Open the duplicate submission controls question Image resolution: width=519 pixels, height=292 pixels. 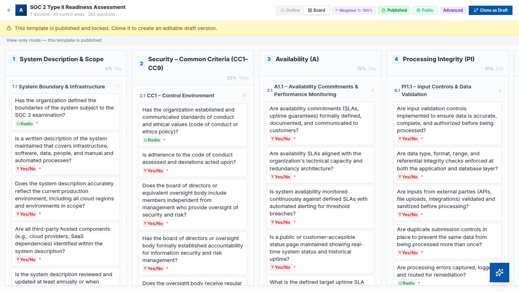[448, 241]
